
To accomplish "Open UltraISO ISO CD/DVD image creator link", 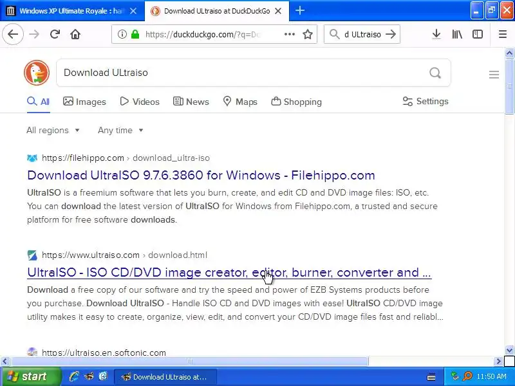I will 229,272.
